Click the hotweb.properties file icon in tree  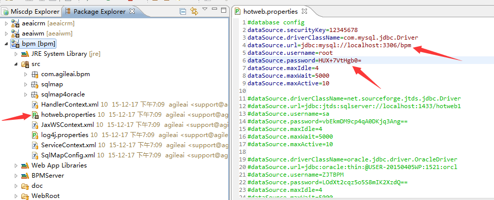pyautogui.click(x=35, y=115)
